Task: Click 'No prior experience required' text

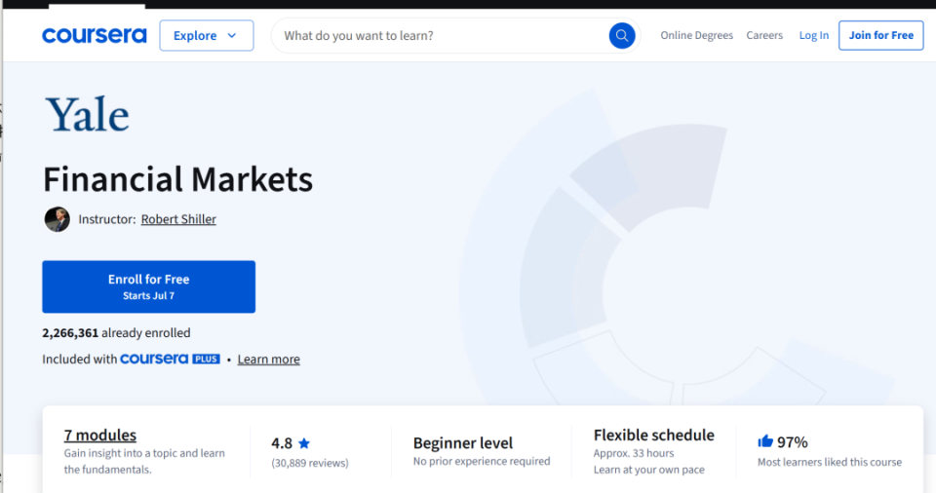Action: (482, 461)
